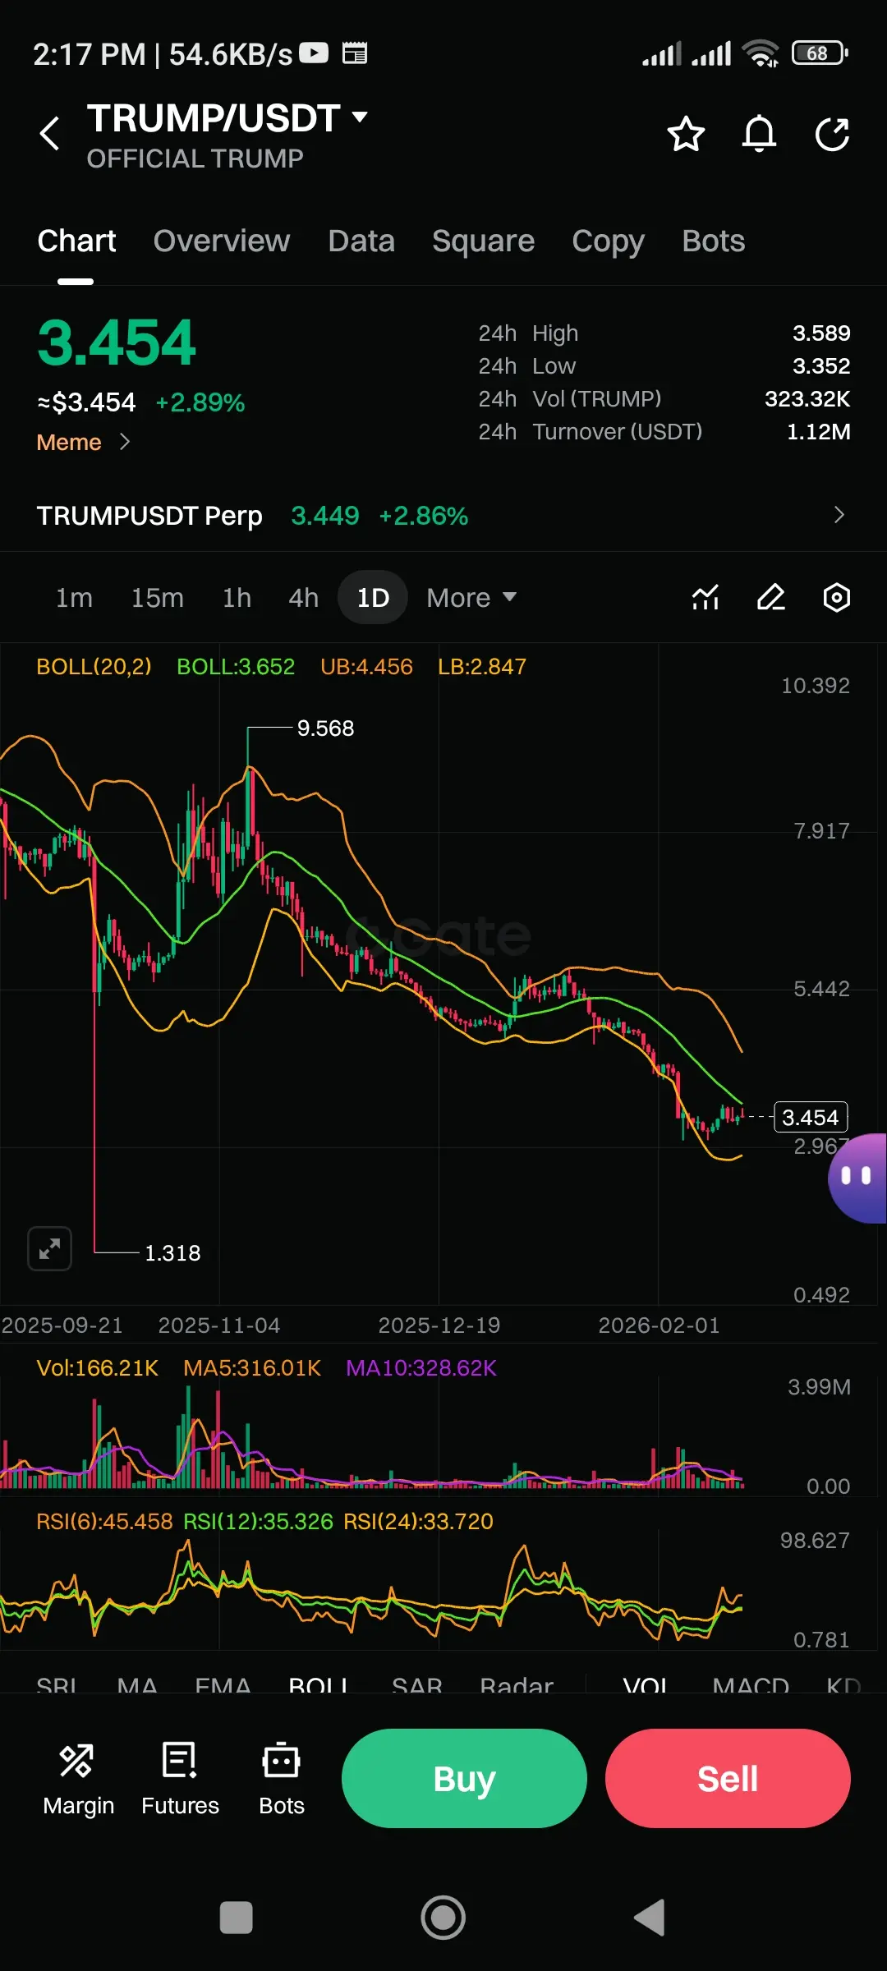Tap the MA10:328.62K label
The image size is (887, 1971).
tap(421, 1368)
